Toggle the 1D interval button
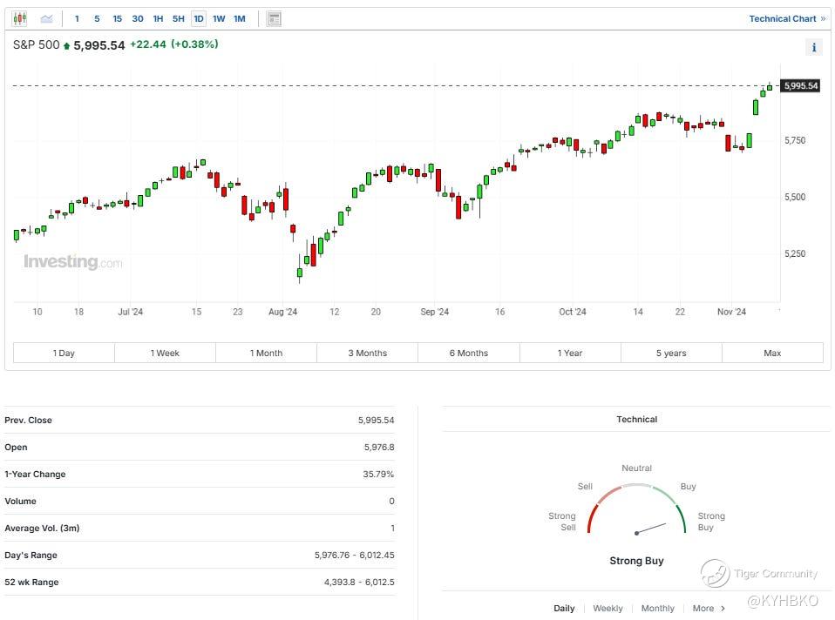 pyautogui.click(x=199, y=18)
